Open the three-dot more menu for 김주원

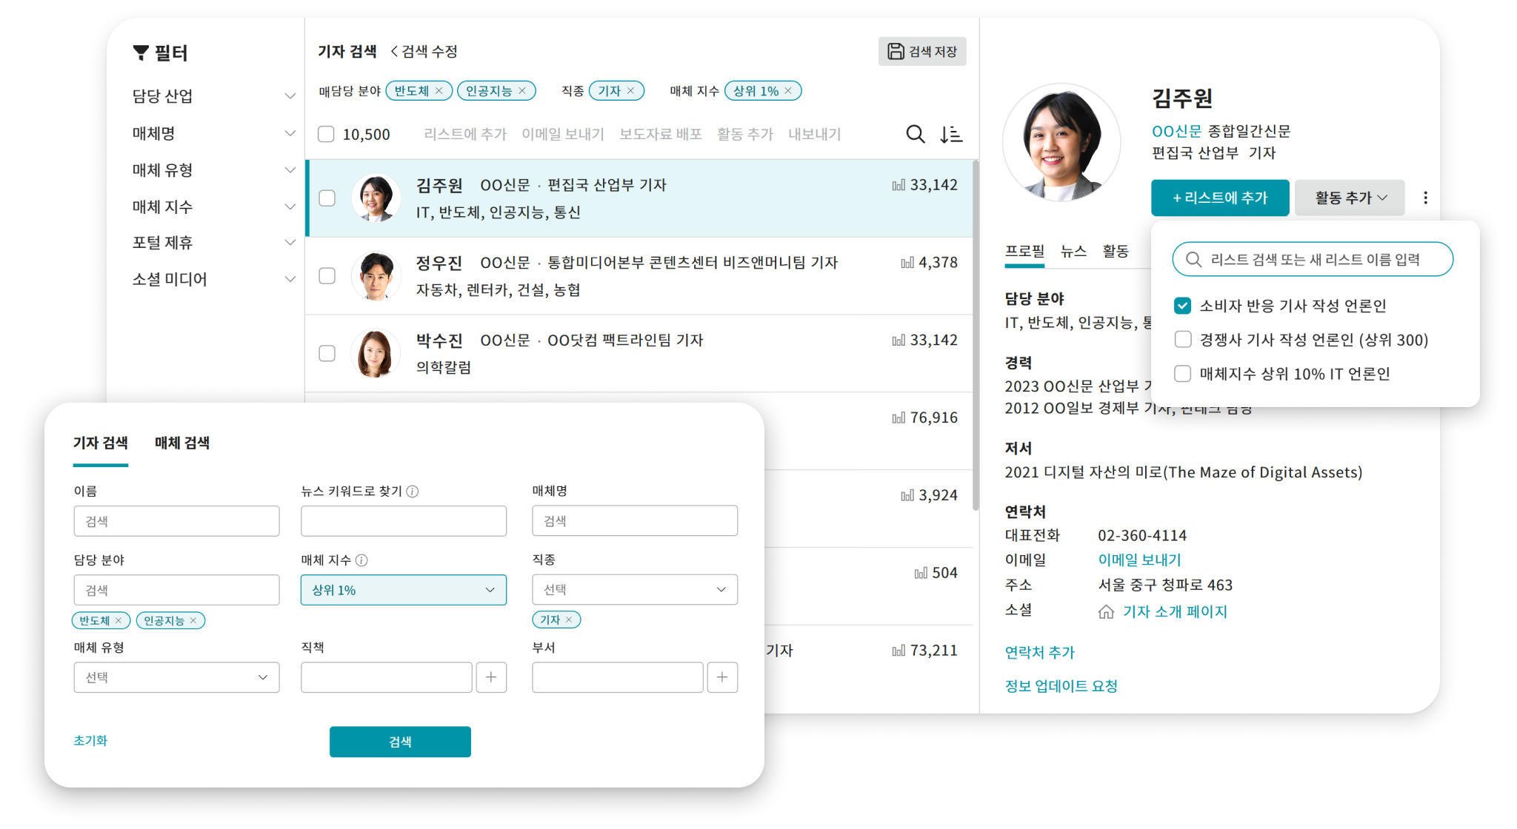(1425, 198)
